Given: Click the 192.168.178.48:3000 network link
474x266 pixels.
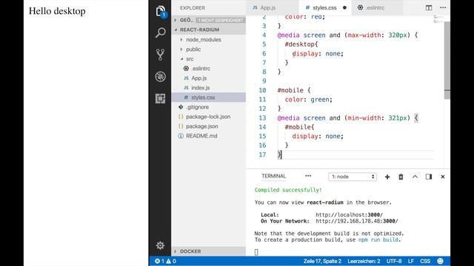Looking at the screenshot, I should (357, 221).
